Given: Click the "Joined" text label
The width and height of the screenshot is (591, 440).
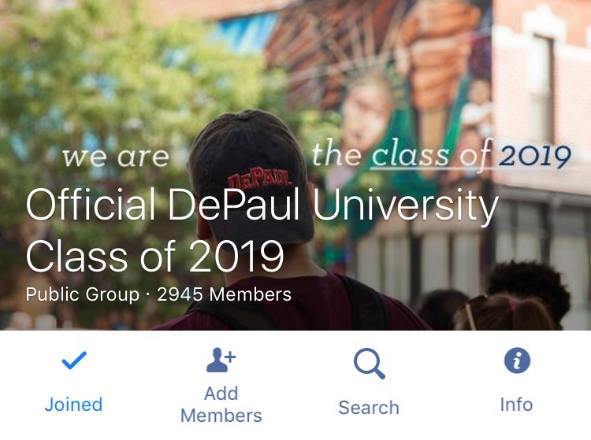Looking at the screenshot, I should click(x=73, y=405).
